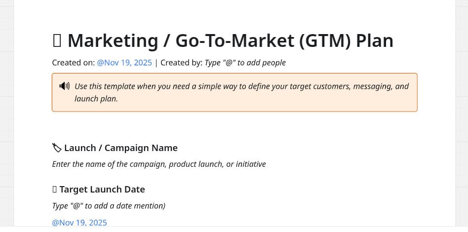Image resolution: width=468 pixels, height=232 pixels.
Task: Click the emoji icon beside Target Launch Date
Action: pyautogui.click(x=55, y=190)
